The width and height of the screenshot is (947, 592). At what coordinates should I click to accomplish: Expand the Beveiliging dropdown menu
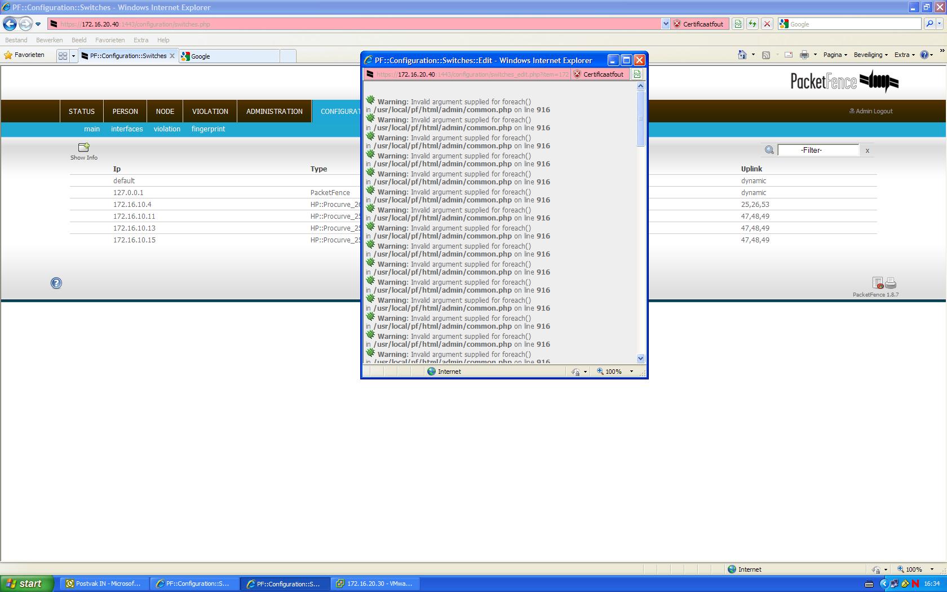(870, 55)
